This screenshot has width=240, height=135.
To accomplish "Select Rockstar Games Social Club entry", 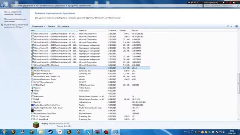I will click(90, 113).
